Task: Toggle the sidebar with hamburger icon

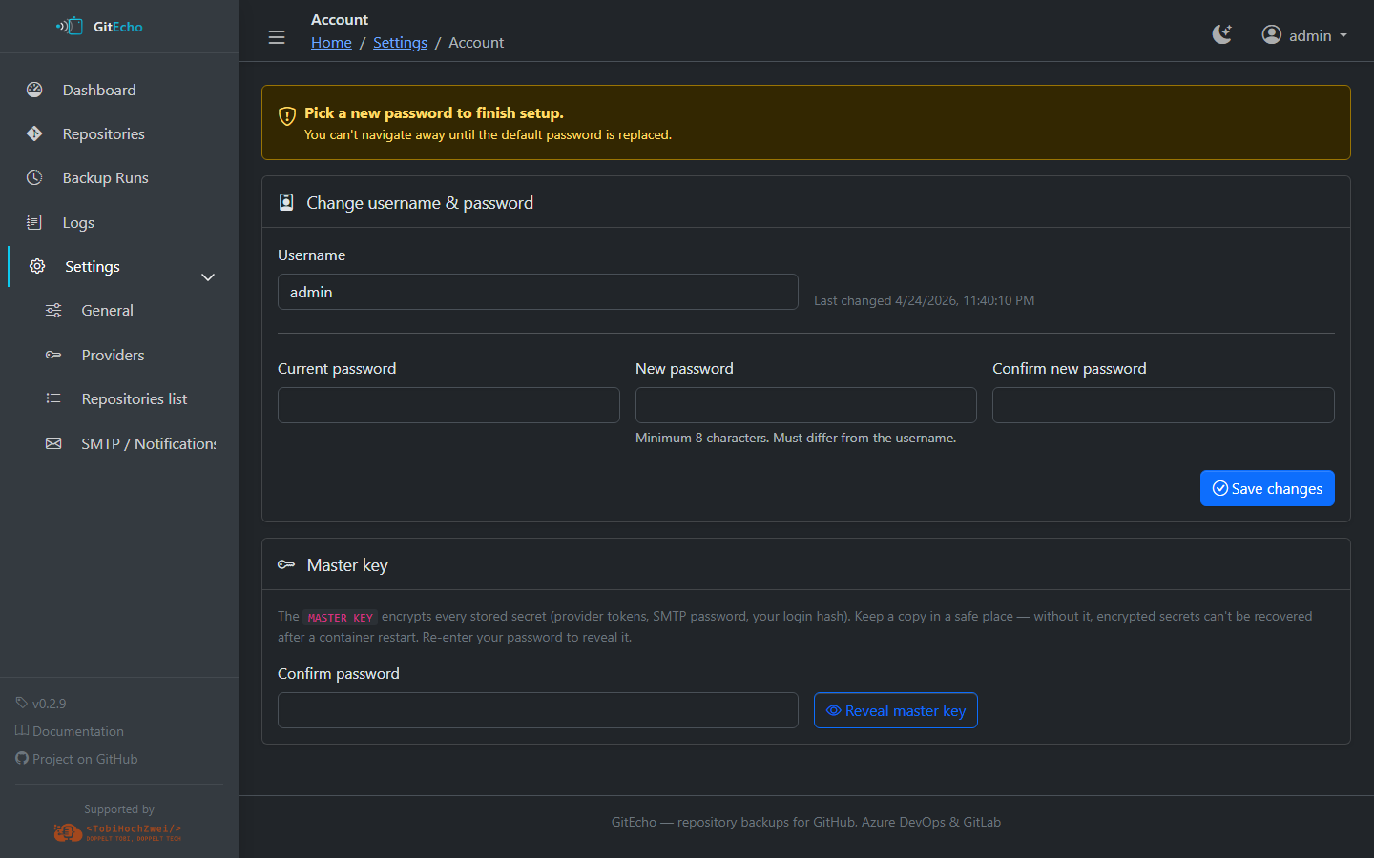Action: point(277,37)
